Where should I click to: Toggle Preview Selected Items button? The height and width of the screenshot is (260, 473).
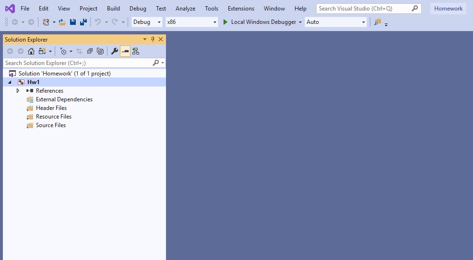tap(125, 52)
